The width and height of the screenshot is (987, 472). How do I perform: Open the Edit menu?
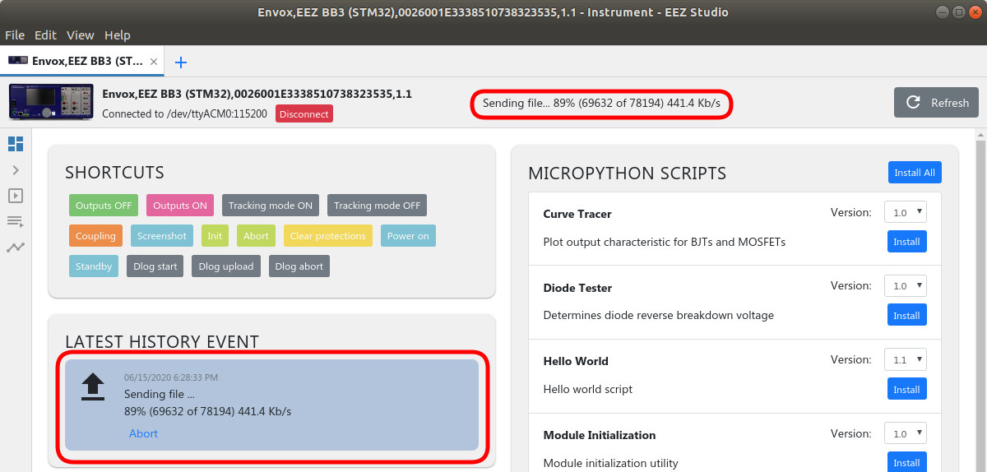pyautogui.click(x=45, y=35)
